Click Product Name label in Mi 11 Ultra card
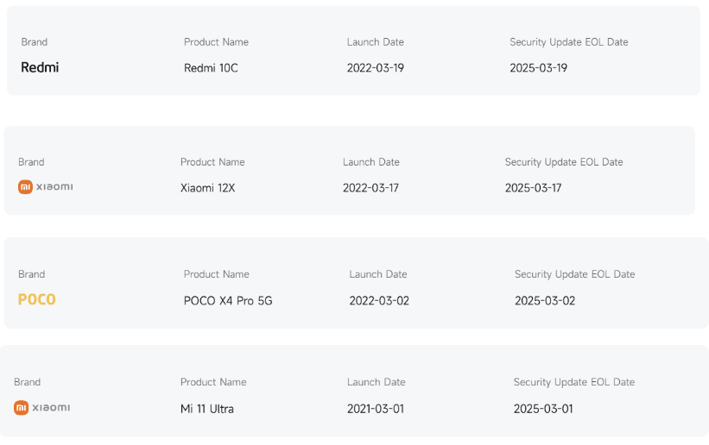Image resolution: width=709 pixels, height=445 pixels. (x=213, y=382)
